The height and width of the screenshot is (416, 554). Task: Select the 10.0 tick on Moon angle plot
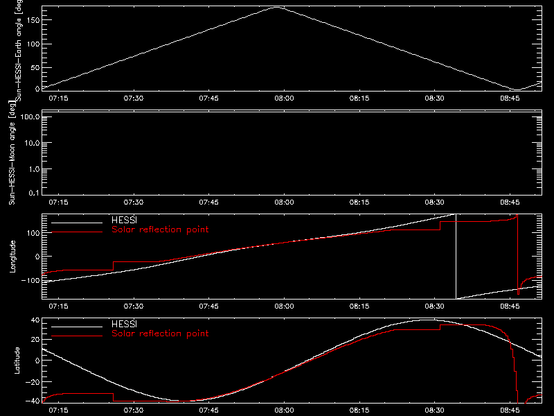click(x=32, y=144)
